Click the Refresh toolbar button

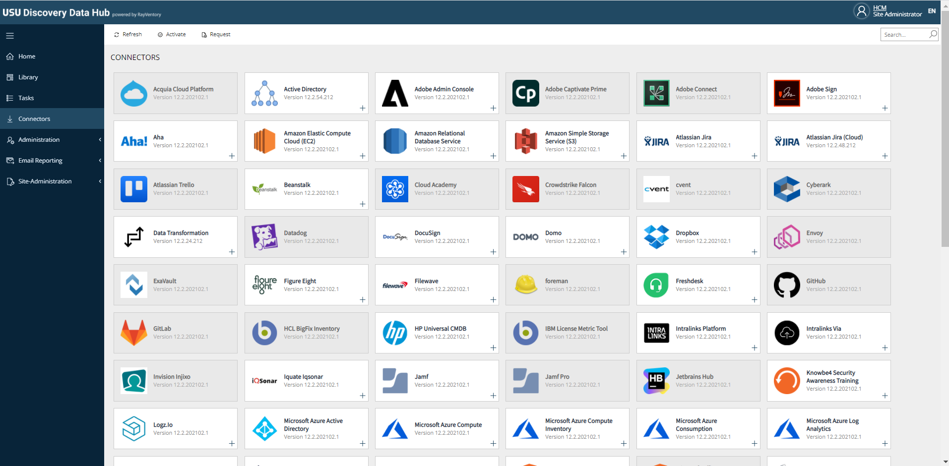coord(128,35)
